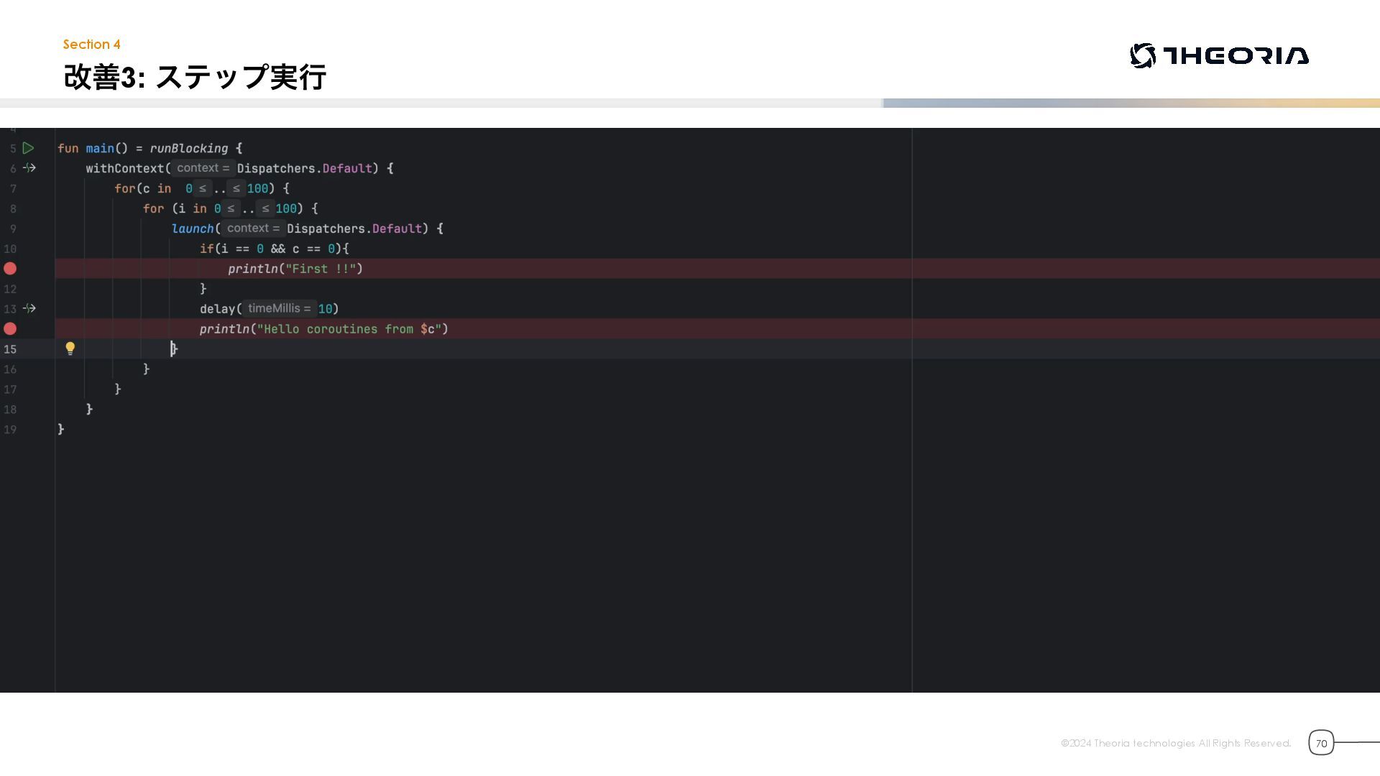
Task: Click the launch function call
Action: pyautogui.click(x=193, y=228)
